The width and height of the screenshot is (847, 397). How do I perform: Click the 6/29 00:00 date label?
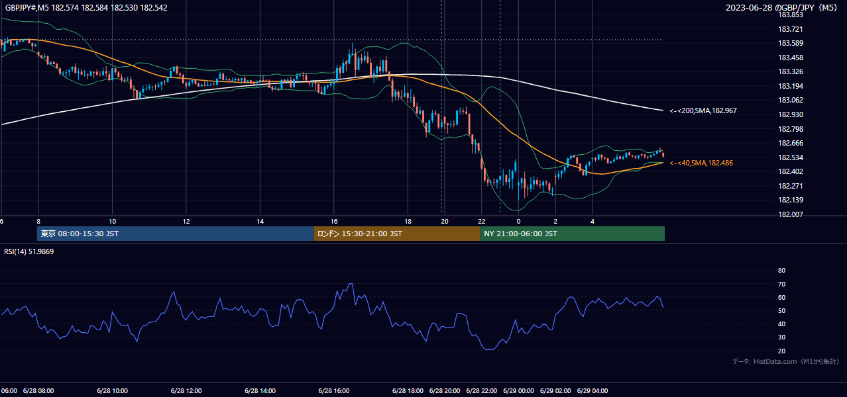[x=519, y=390]
